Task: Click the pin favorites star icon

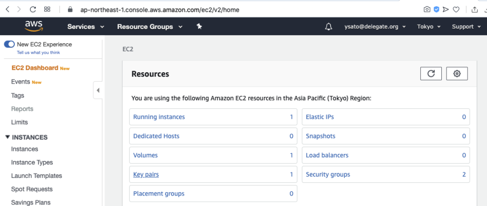Action: 199,27
